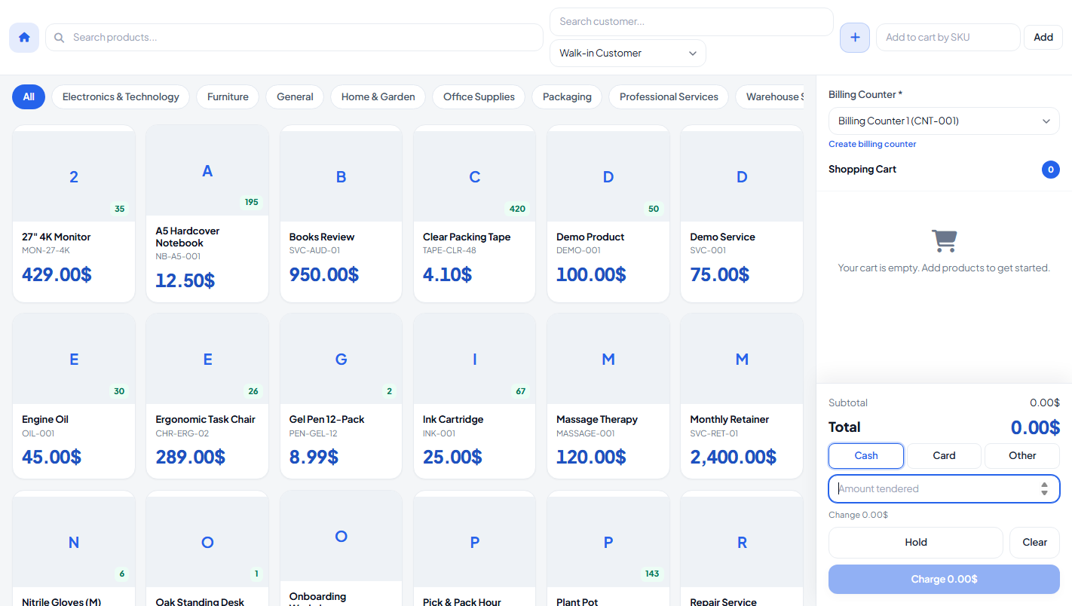The image size is (1072, 606).
Task: Increase the tendered amount with the up arrow
Action: tap(1044, 485)
